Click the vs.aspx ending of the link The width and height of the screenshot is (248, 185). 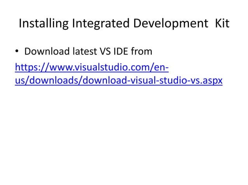[206, 81]
